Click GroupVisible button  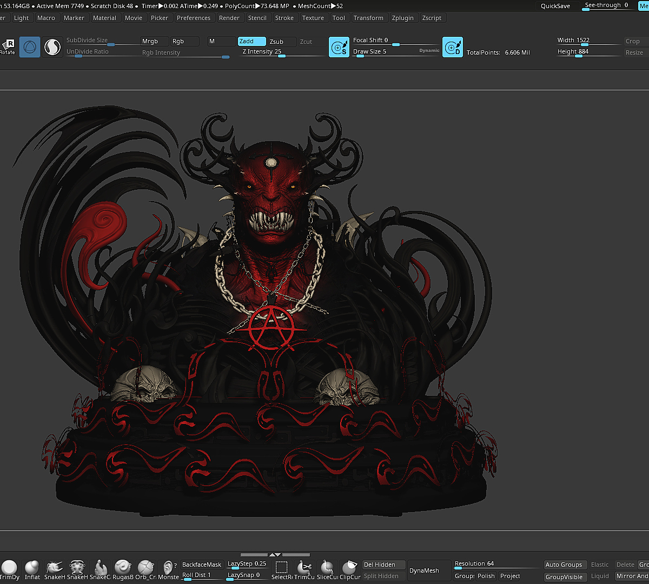(x=564, y=576)
